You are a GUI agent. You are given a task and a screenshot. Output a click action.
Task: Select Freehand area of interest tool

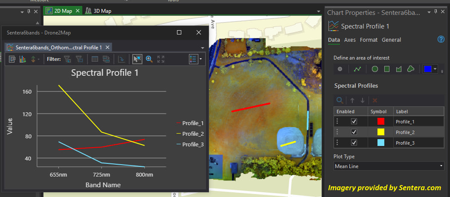coord(411,69)
